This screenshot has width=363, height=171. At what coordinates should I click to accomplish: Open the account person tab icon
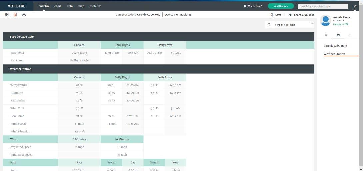pyautogui.click(x=326, y=36)
